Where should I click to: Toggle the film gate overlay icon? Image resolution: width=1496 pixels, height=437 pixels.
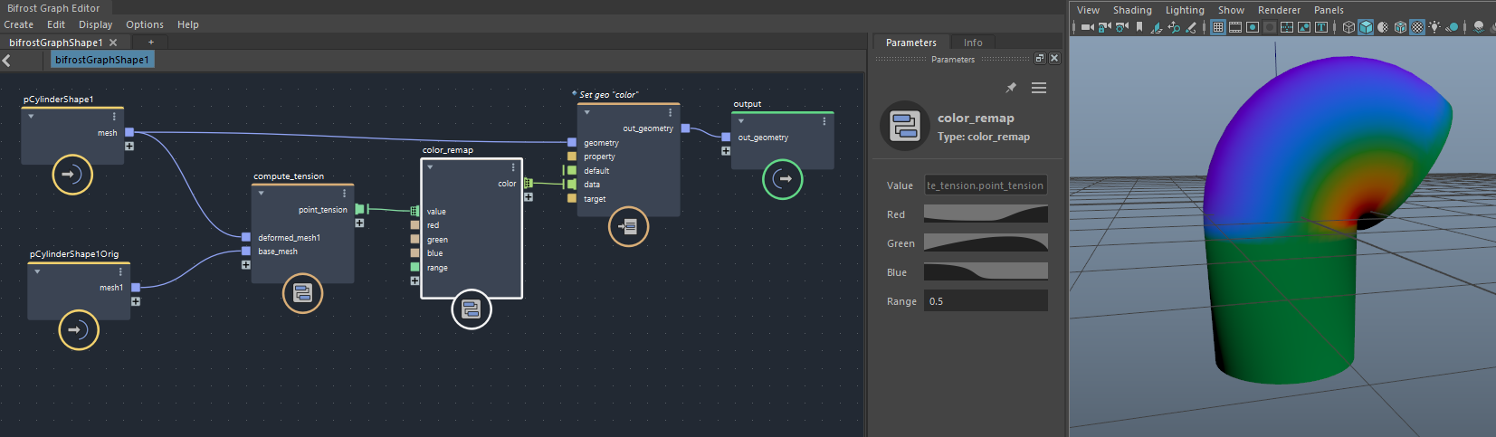(1235, 27)
